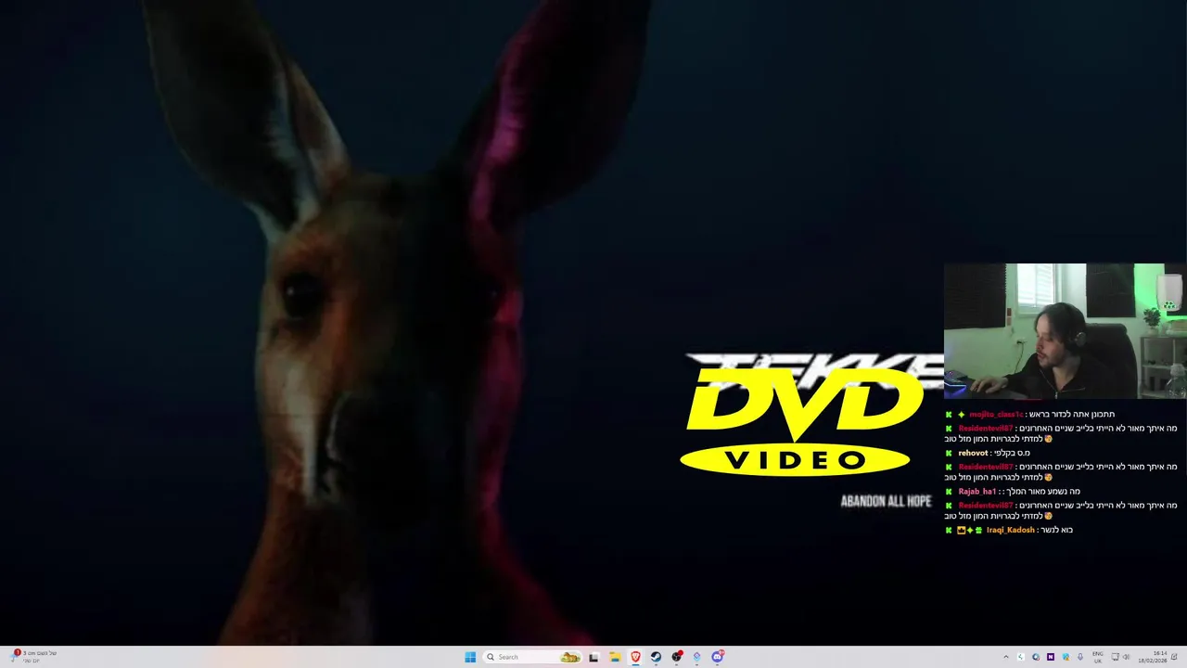Click the streamer webcam overlay
Viewport: 1187px width, 668px height.
(1066, 331)
